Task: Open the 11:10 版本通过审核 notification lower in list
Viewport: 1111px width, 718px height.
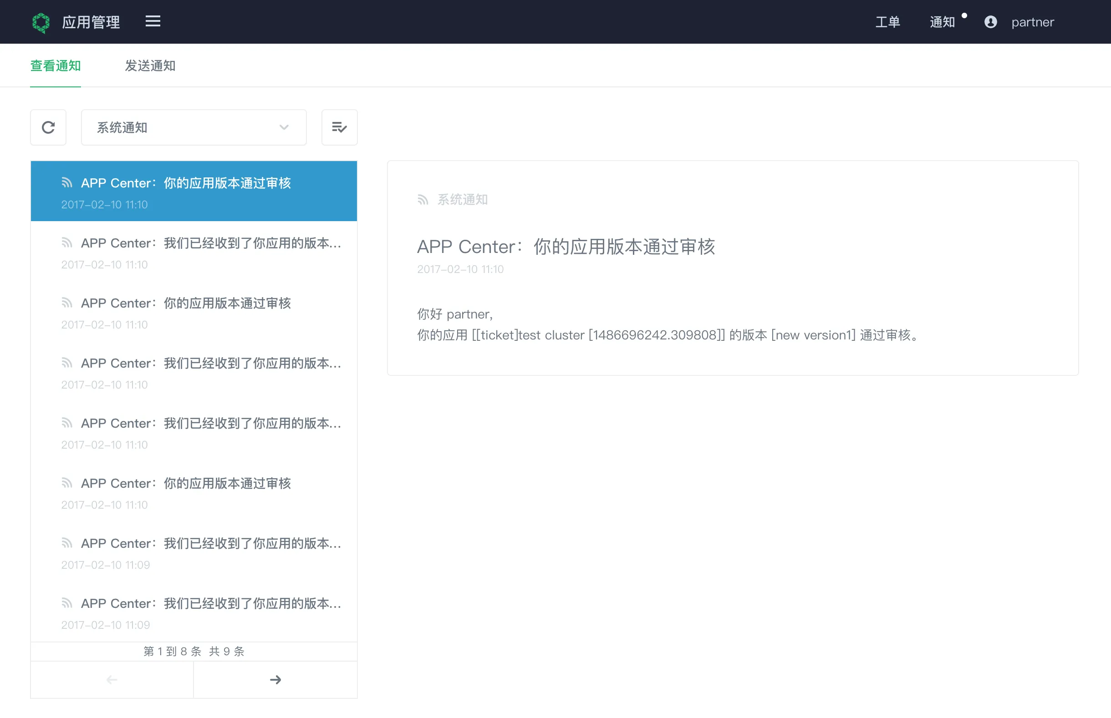Action: [x=186, y=484]
